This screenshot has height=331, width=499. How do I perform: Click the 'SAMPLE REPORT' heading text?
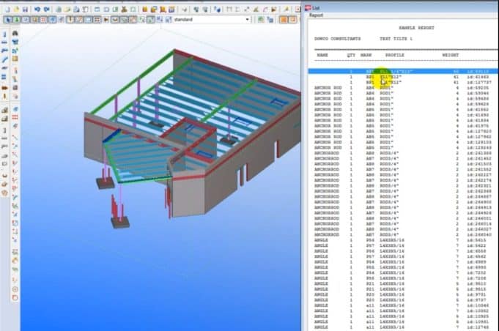(416, 28)
